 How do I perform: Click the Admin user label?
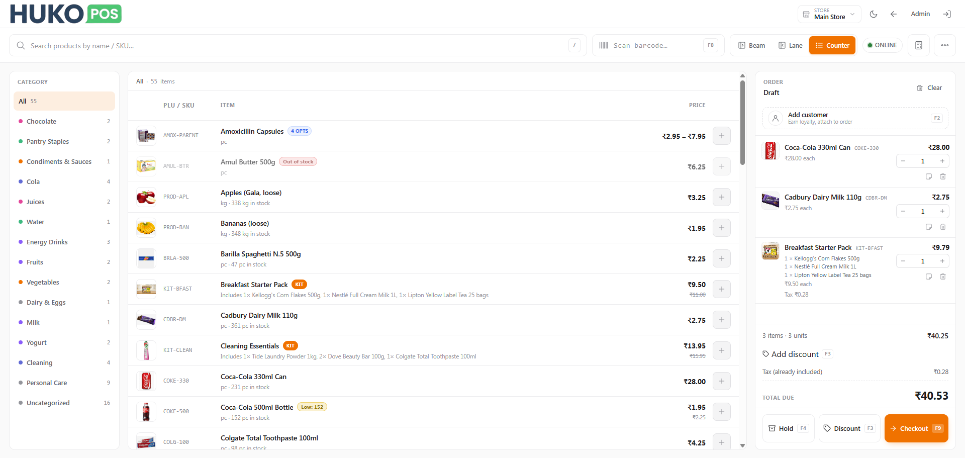[x=920, y=14]
